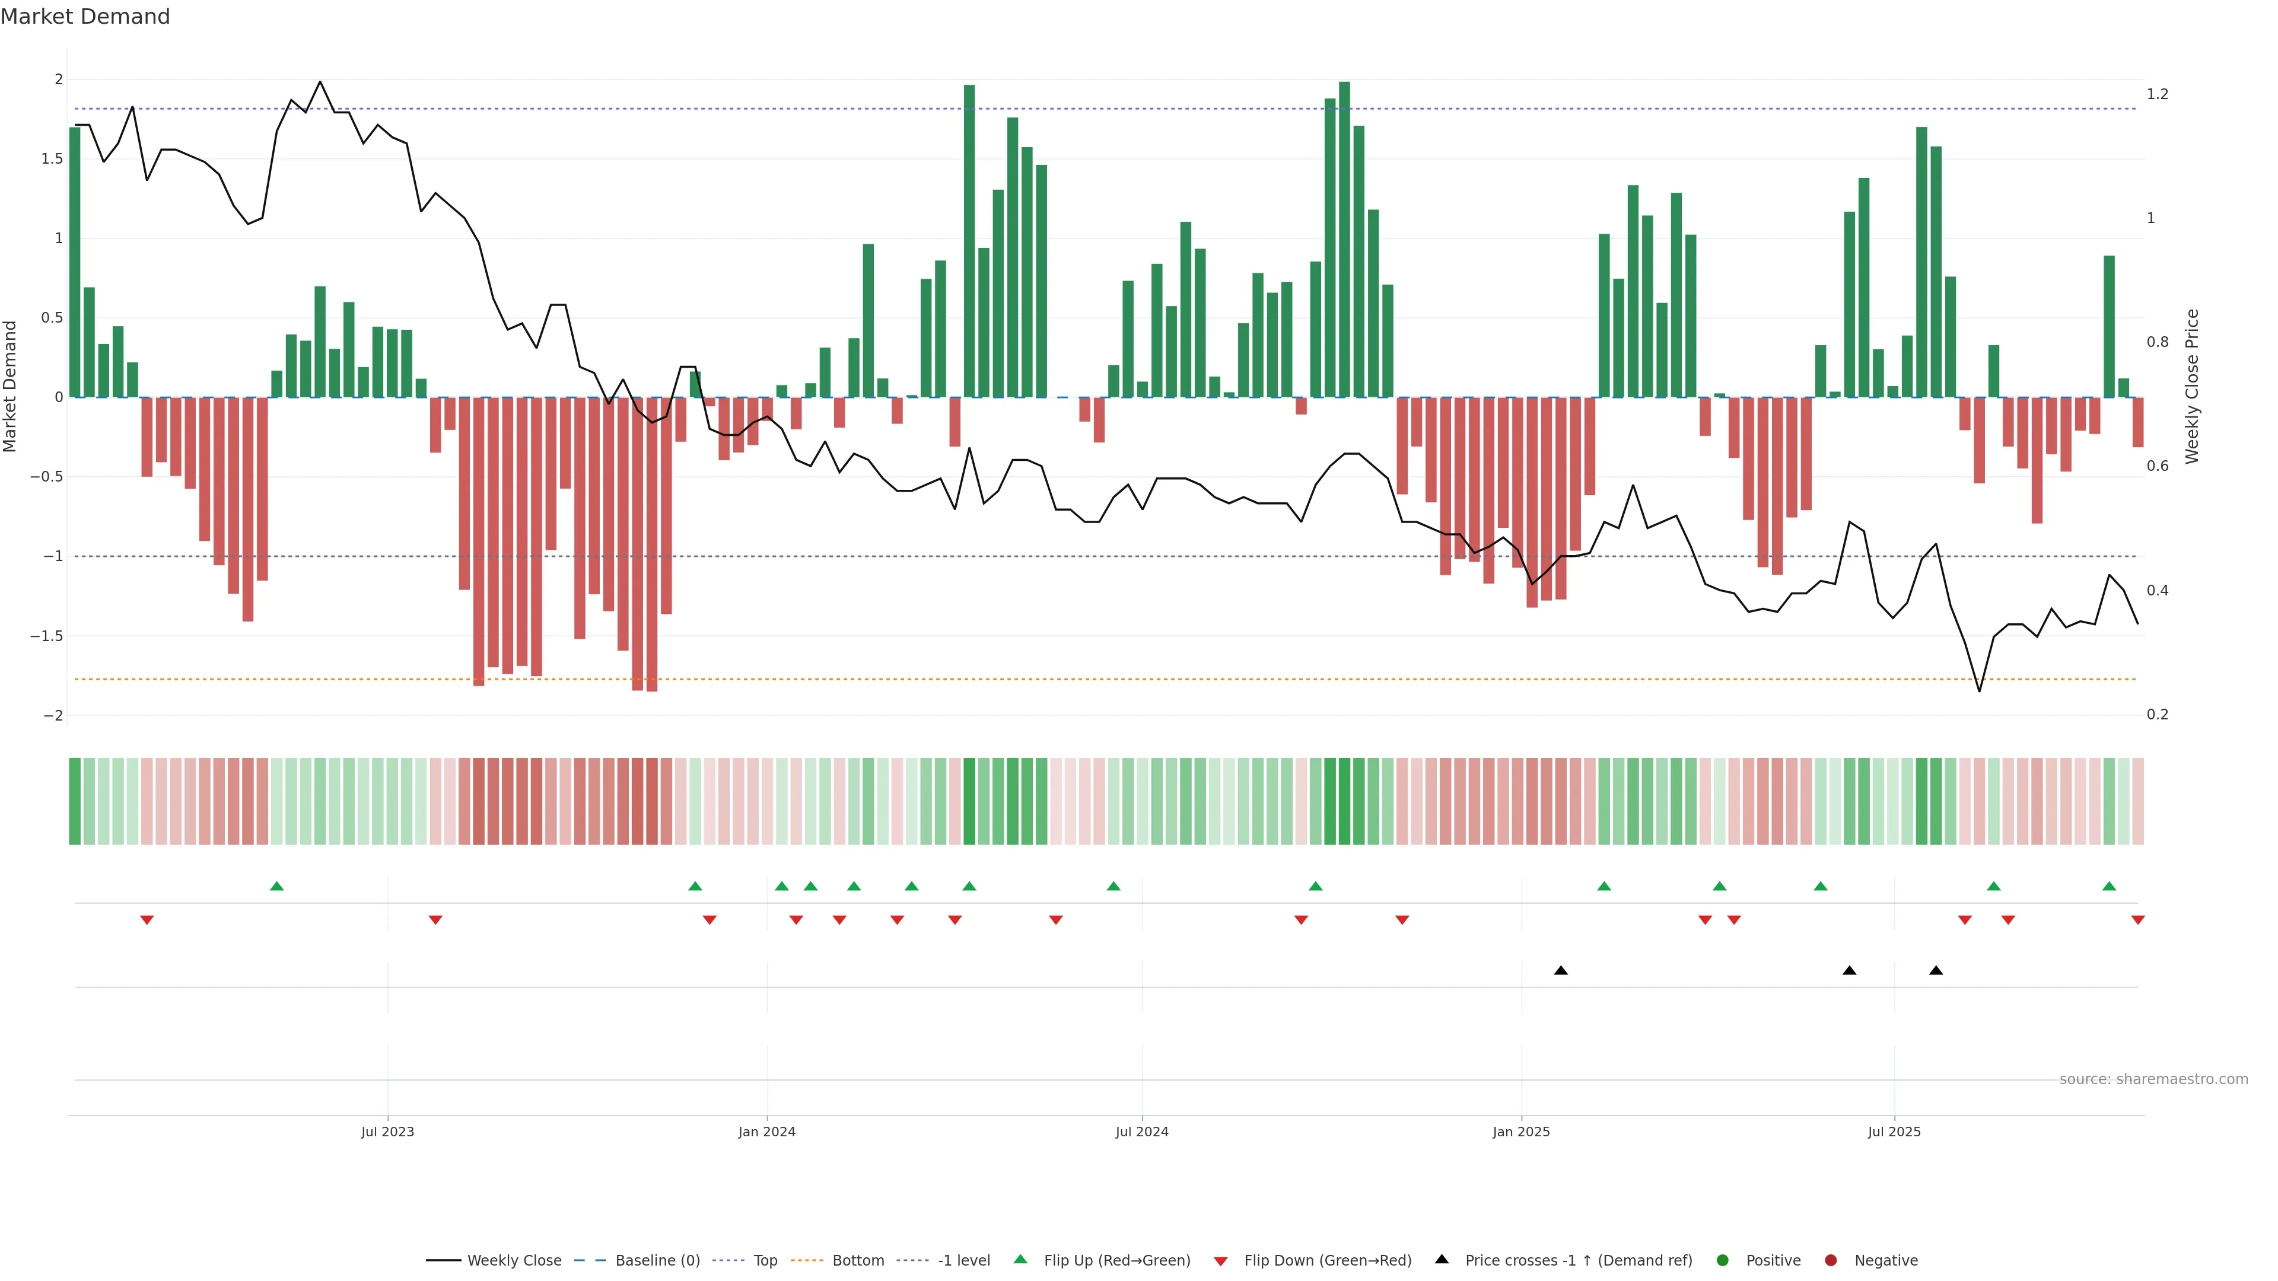Click the last red flip-down triangle marker
The image size is (2278, 1281).
pyautogui.click(x=2138, y=920)
